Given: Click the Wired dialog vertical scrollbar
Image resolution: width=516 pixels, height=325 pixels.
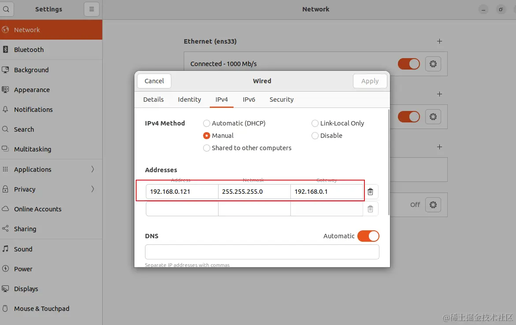Looking at the screenshot, I should tap(389, 162).
